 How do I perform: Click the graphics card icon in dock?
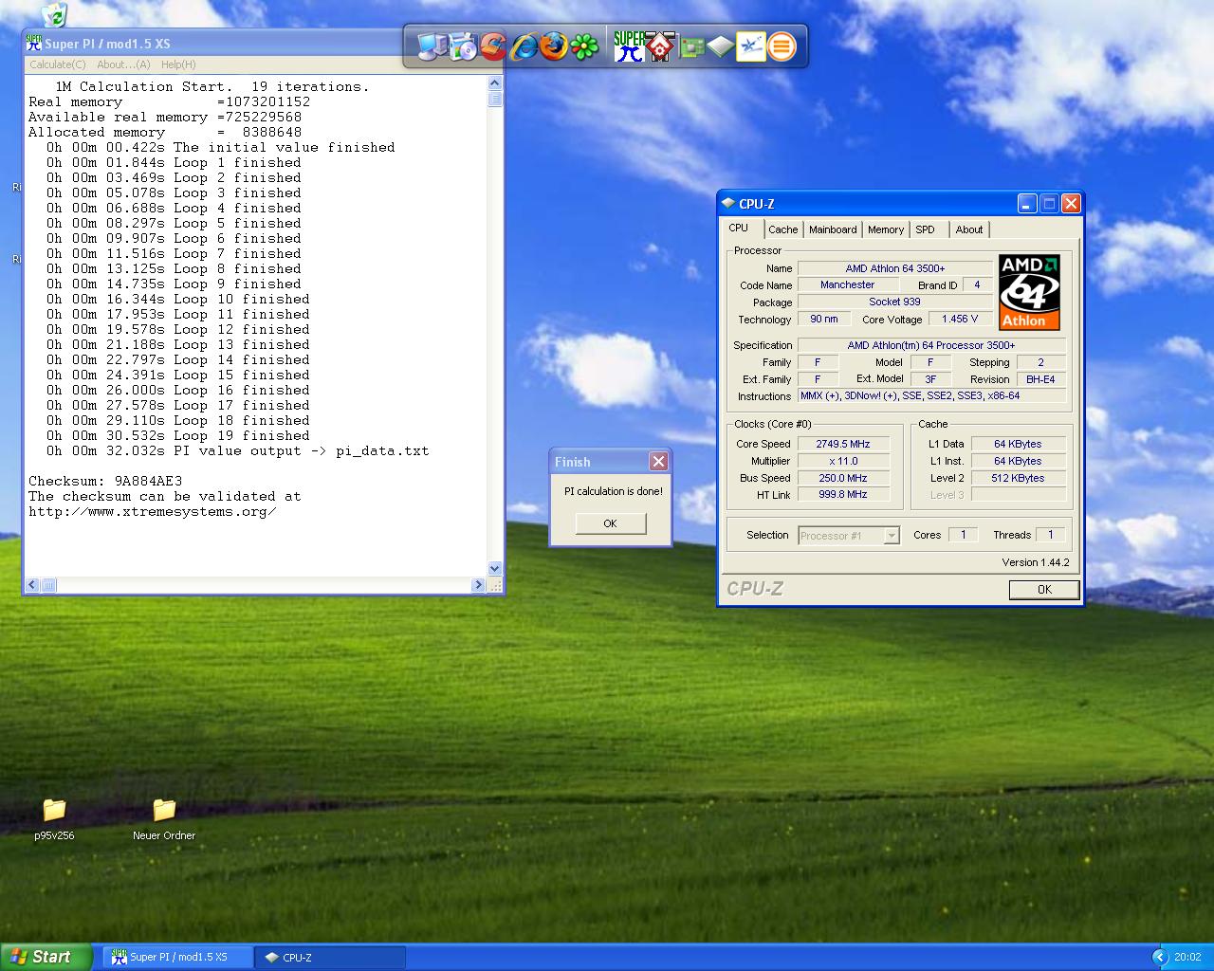click(691, 46)
